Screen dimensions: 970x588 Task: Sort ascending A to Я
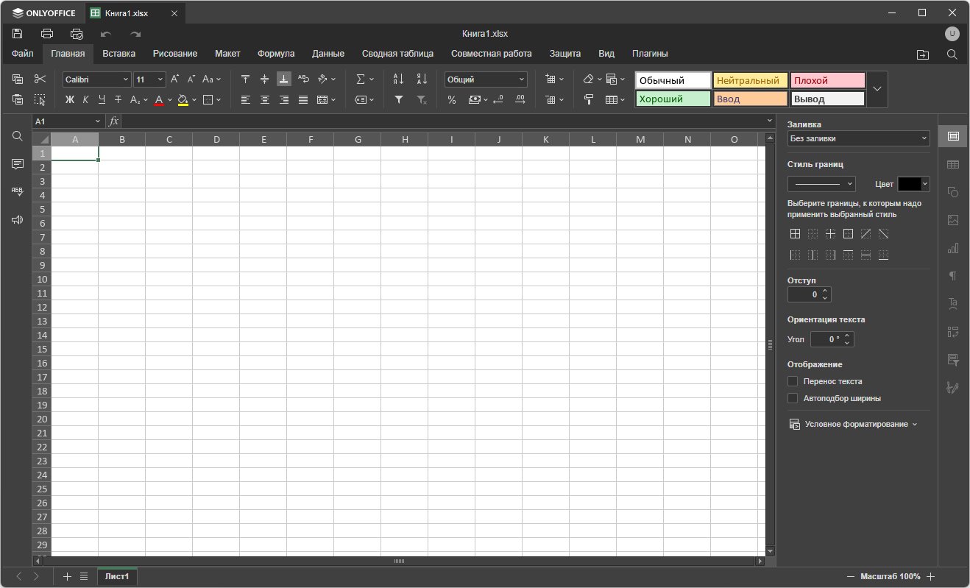[x=398, y=79]
